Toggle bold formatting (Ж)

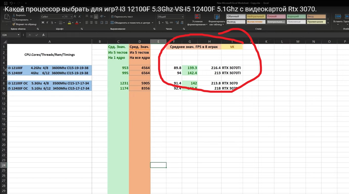tap(43, 23)
